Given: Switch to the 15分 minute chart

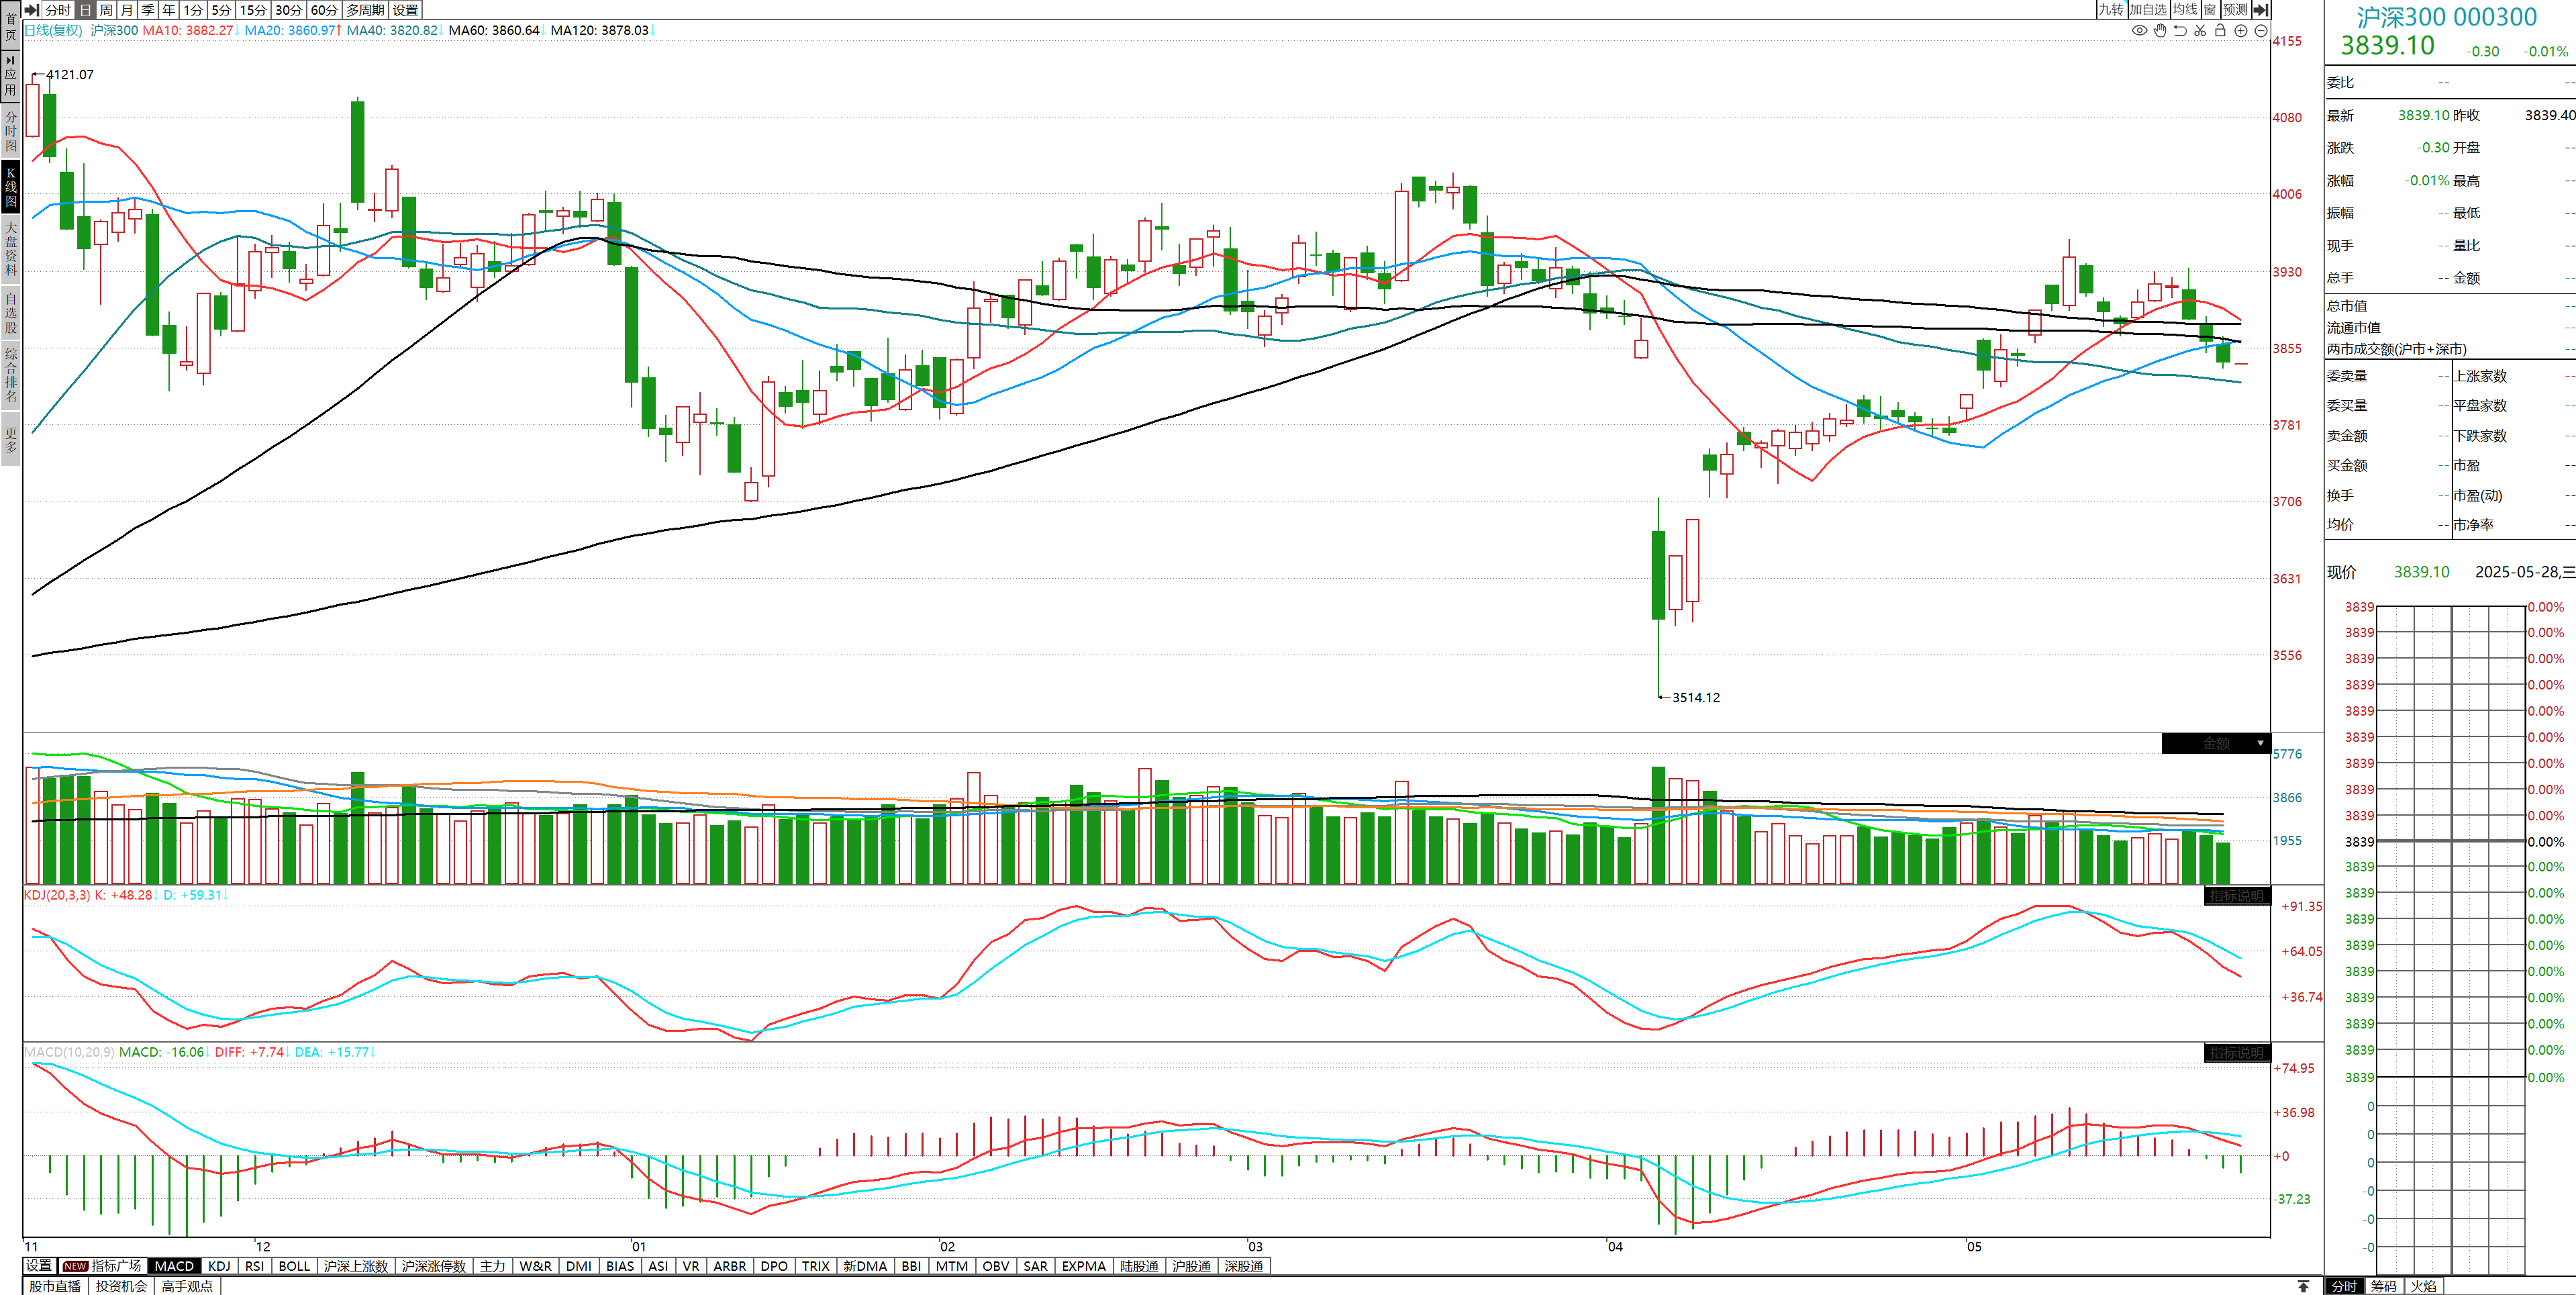Looking at the screenshot, I should (253, 9).
